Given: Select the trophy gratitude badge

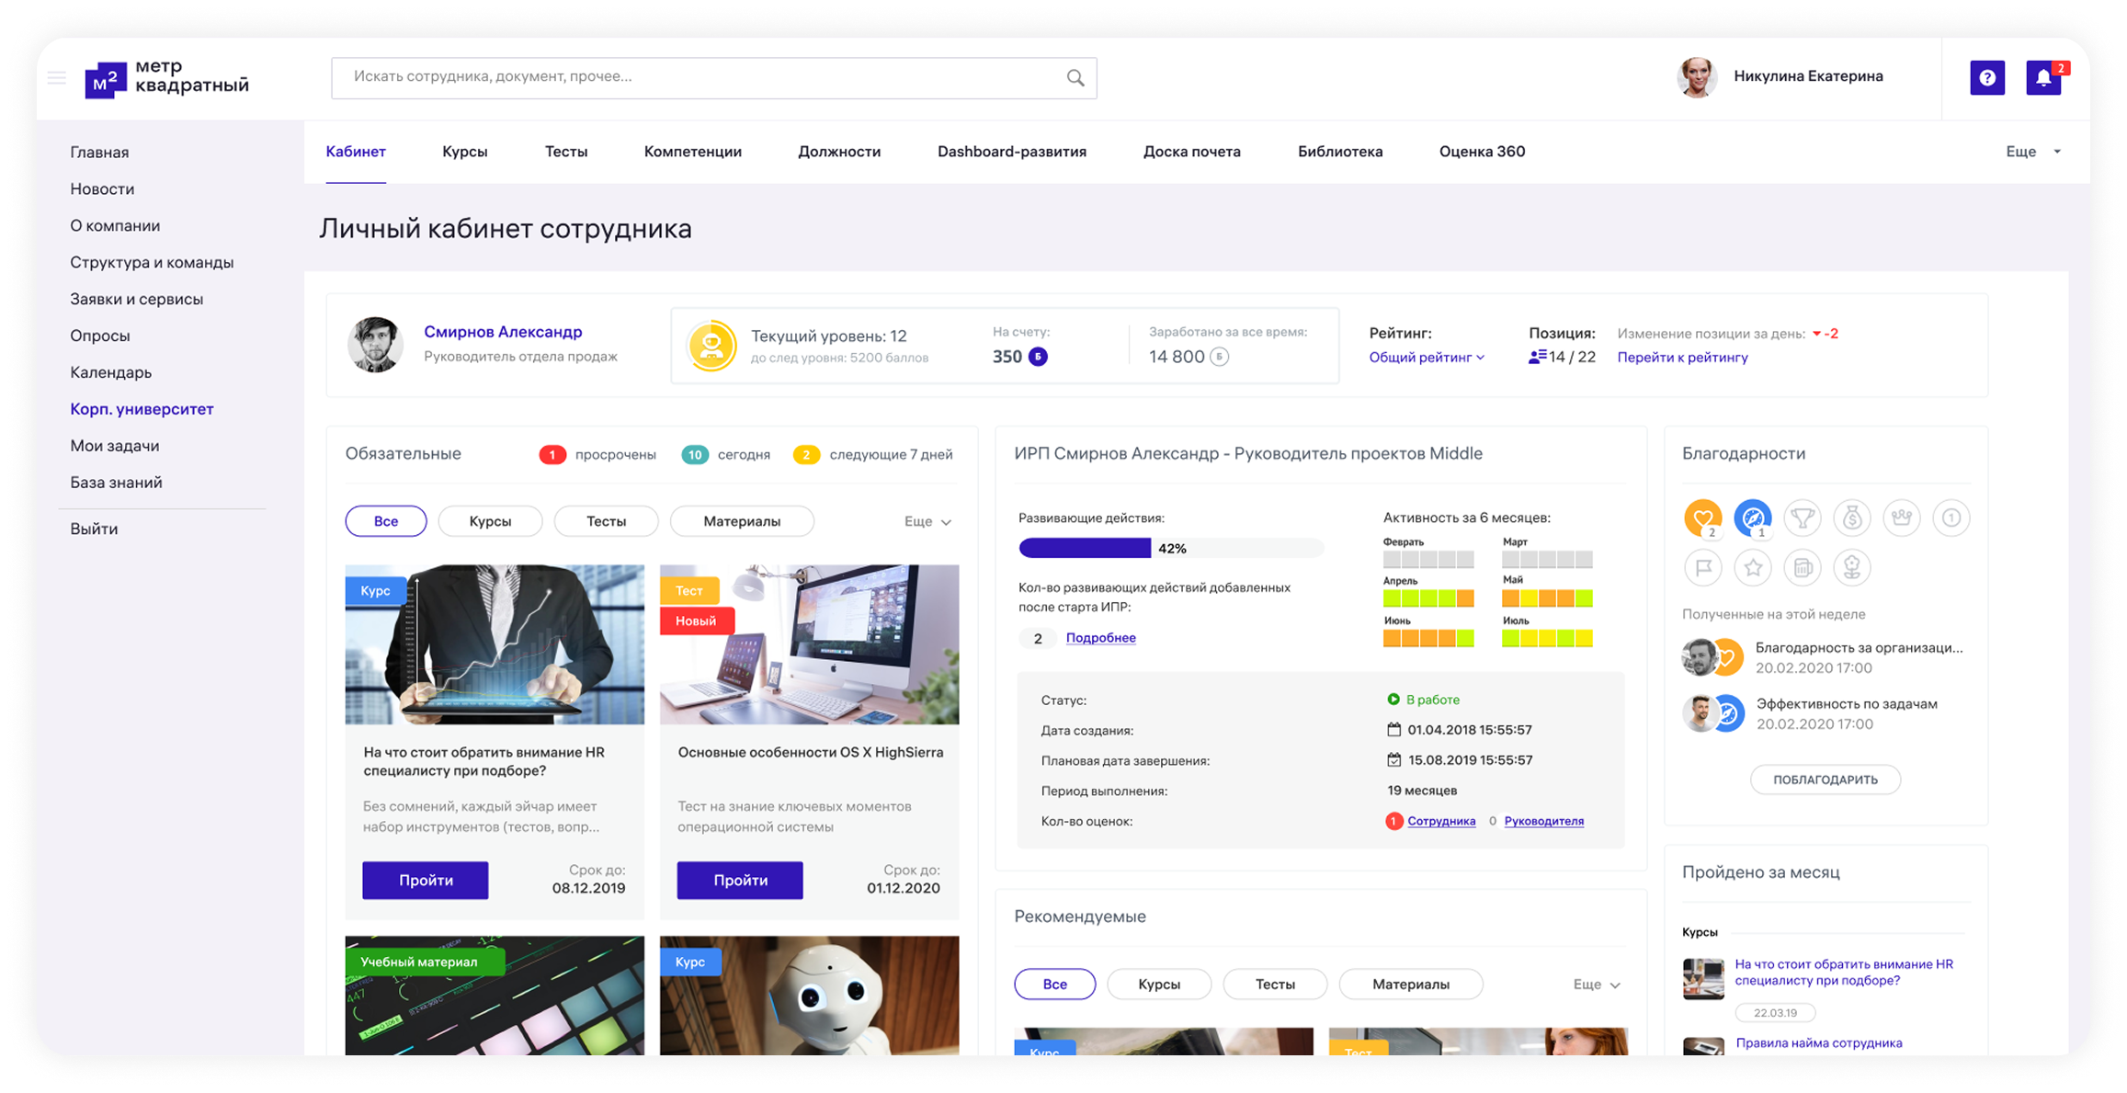Looking at the screenshot, I should pyautogui.click(x=1802, y=518).
